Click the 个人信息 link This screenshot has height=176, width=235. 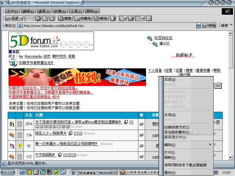pos(155,70)
